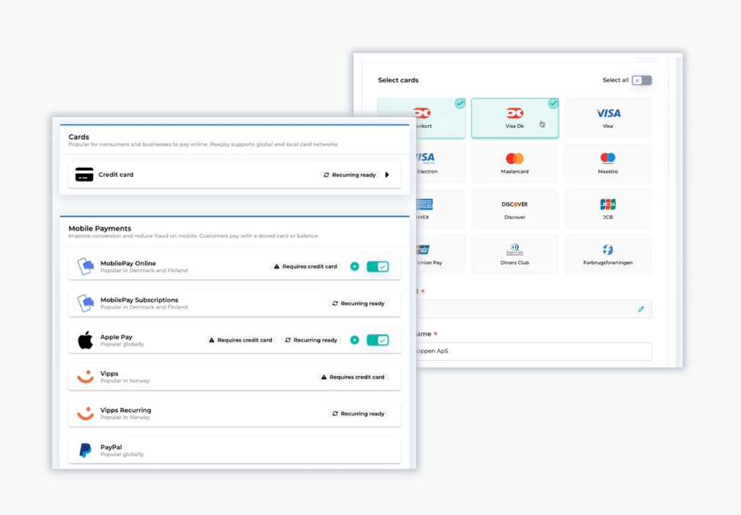Click the PayPal logo
741x515 pixels.
coord(85,450)
